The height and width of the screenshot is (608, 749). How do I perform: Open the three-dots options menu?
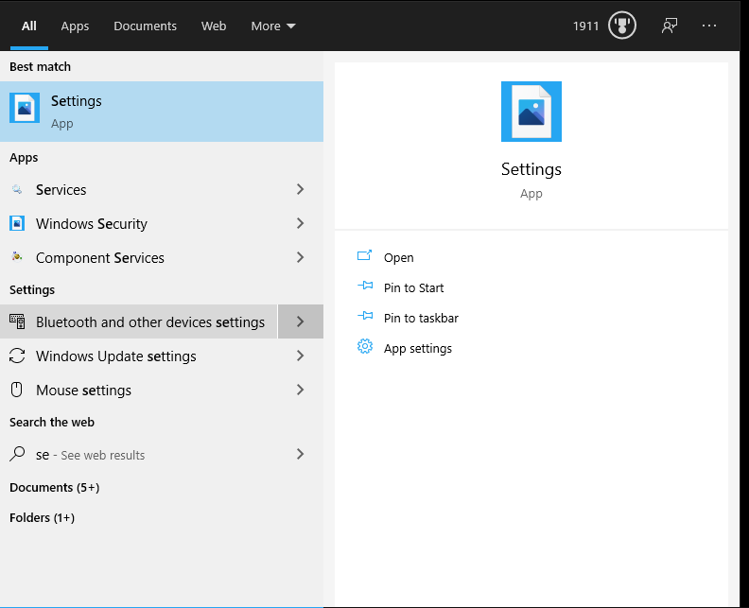(710, 26)
